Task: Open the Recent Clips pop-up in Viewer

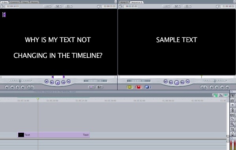Action: (x=91, y=87)
